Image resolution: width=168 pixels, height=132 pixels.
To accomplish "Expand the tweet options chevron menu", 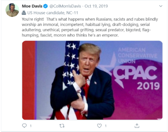I will point(161,6).
